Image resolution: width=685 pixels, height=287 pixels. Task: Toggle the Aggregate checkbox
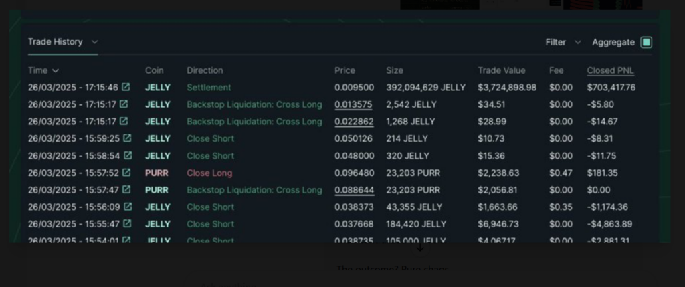point(646,42)
